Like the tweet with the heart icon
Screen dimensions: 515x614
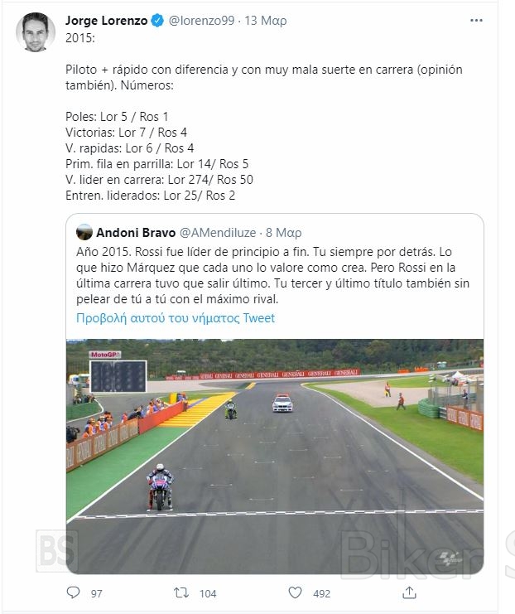coord(295,593)
